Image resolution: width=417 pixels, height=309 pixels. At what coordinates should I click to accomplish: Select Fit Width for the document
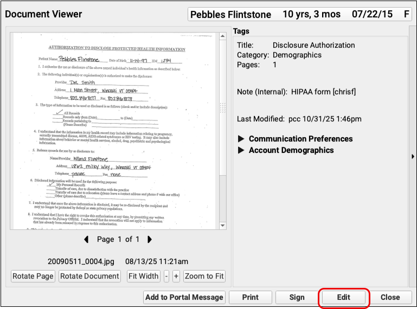tap(143, 276)
